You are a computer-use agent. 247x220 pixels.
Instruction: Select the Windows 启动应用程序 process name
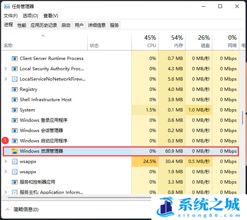click(44, 141)
